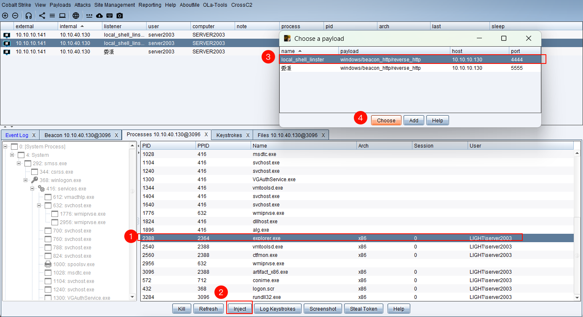This screenshot has height=317, width=583.
Task: Click gears icon beside 416: services.exe
Action: click(41, 188)
